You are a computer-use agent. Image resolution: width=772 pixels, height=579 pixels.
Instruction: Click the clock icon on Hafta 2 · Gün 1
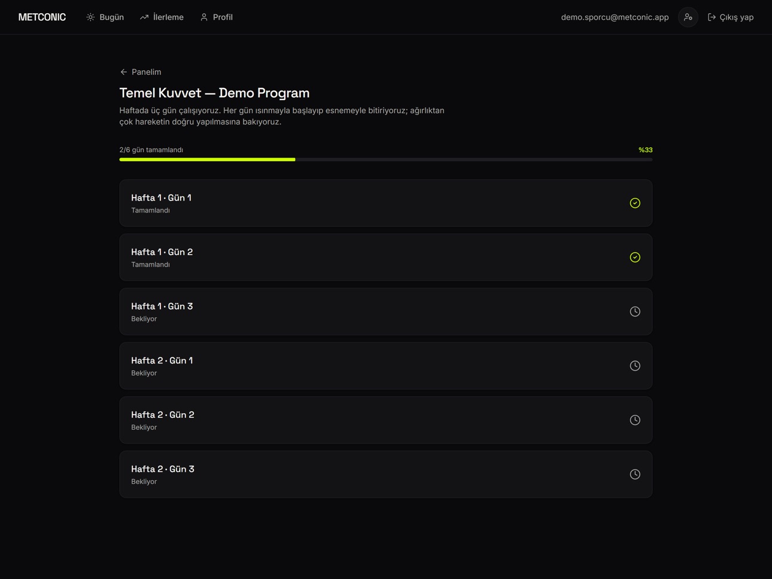pyautogui.click(x=635, y=366)
